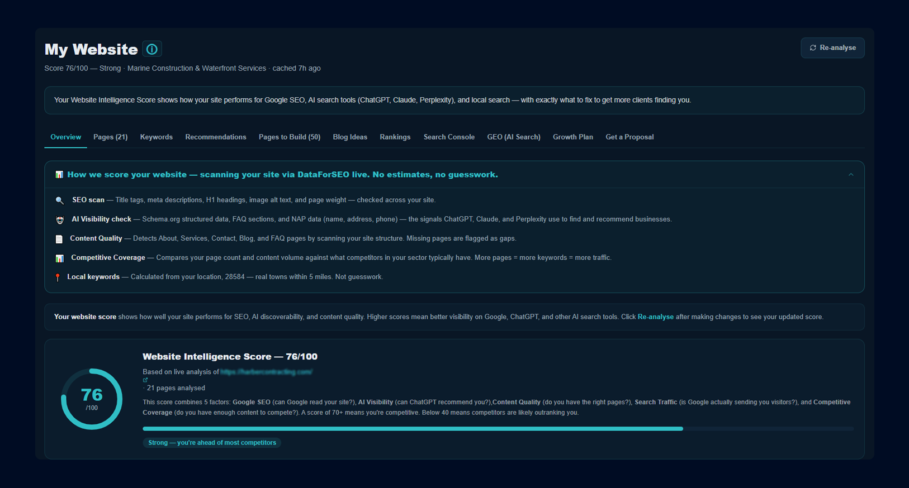This screenshot has width=909, height=488.
Task: Open the Keywords tab
Action: coord(156,137)
